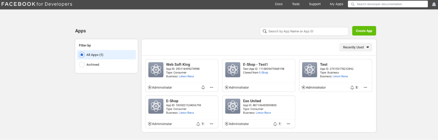Image resolution: width=438 pixels, height=140 pixels.
Task: Open the Tools menu
Action: coord(296,4)
